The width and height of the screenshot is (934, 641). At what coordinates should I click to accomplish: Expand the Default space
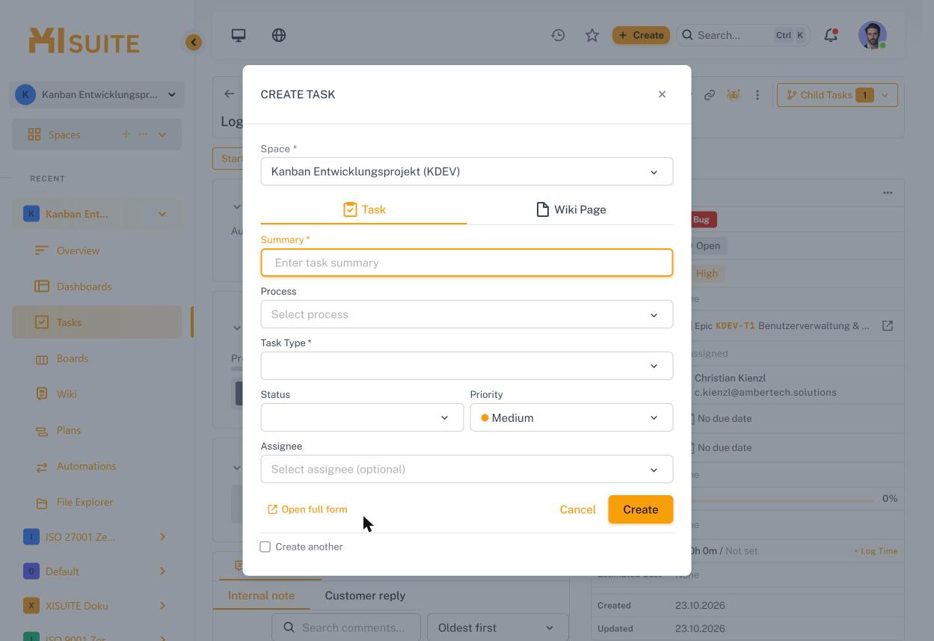(x=162, y=571)
